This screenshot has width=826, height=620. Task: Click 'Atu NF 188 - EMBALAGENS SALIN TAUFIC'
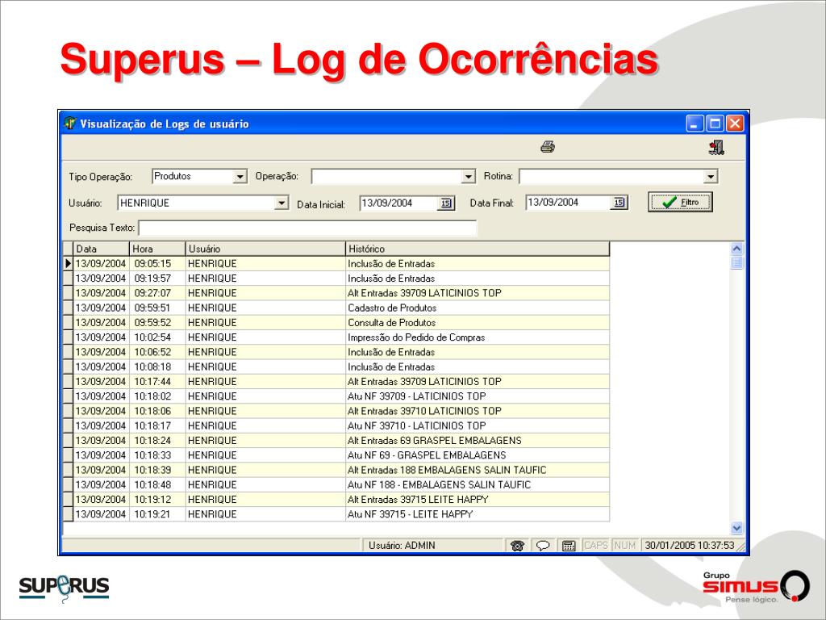pos(440,485)
